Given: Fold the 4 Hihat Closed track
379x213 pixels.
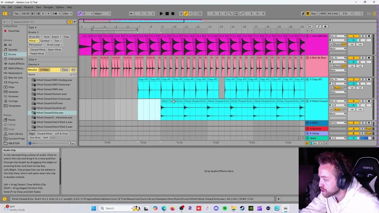Looking at the screenshot, I should pos(307,101).
